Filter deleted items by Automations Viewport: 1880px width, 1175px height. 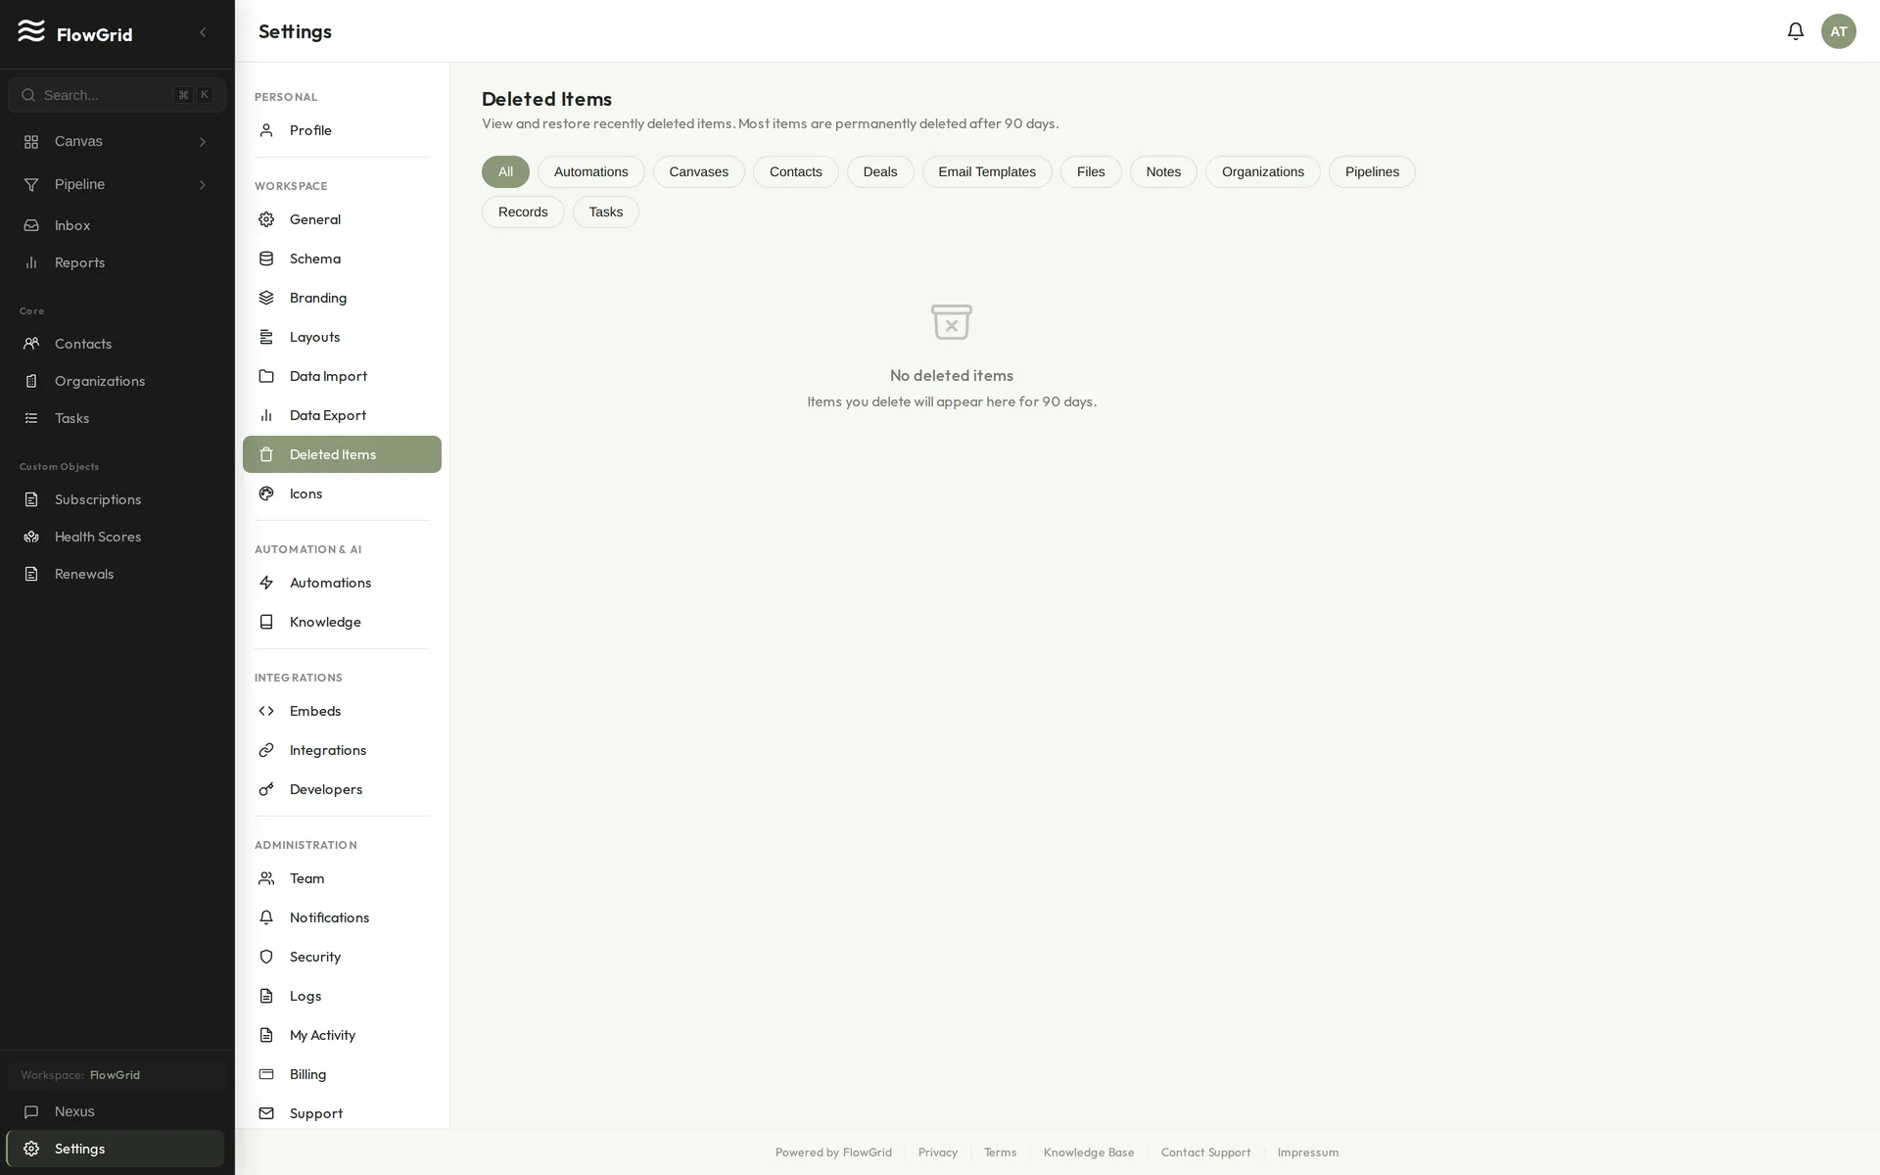[x=590, y=172]
